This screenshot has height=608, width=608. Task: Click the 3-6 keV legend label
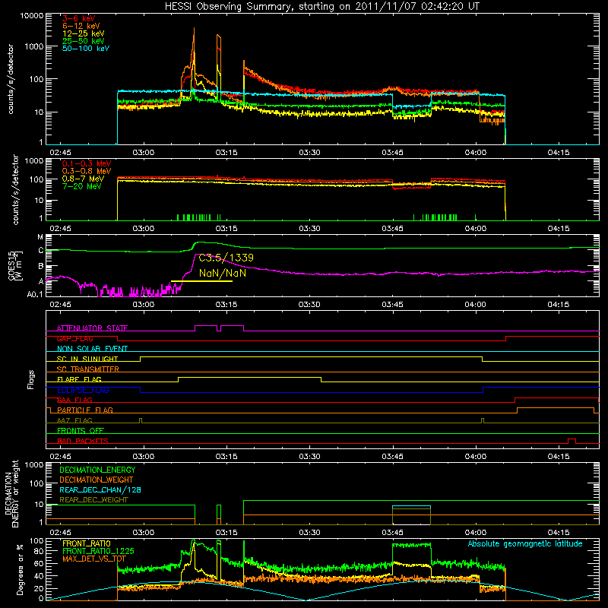tap(79, 18)
